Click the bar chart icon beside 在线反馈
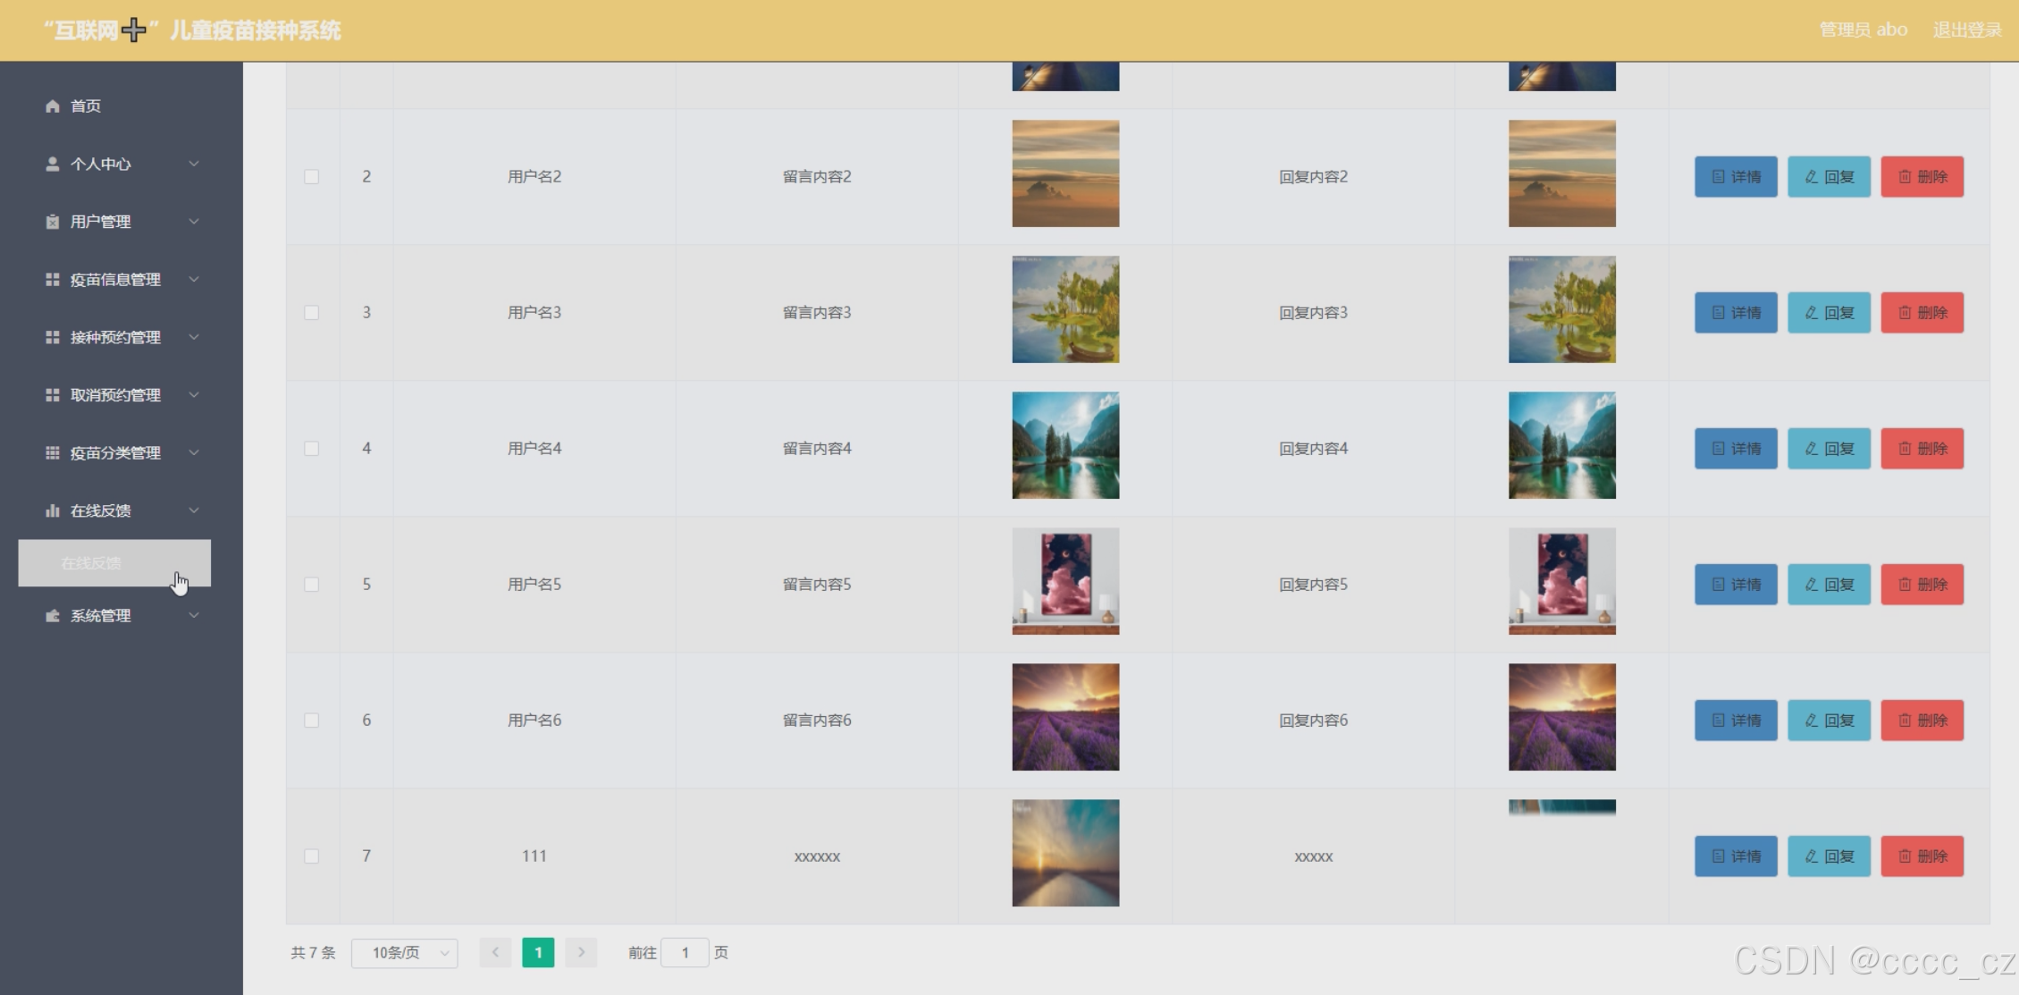 point(53,510)
